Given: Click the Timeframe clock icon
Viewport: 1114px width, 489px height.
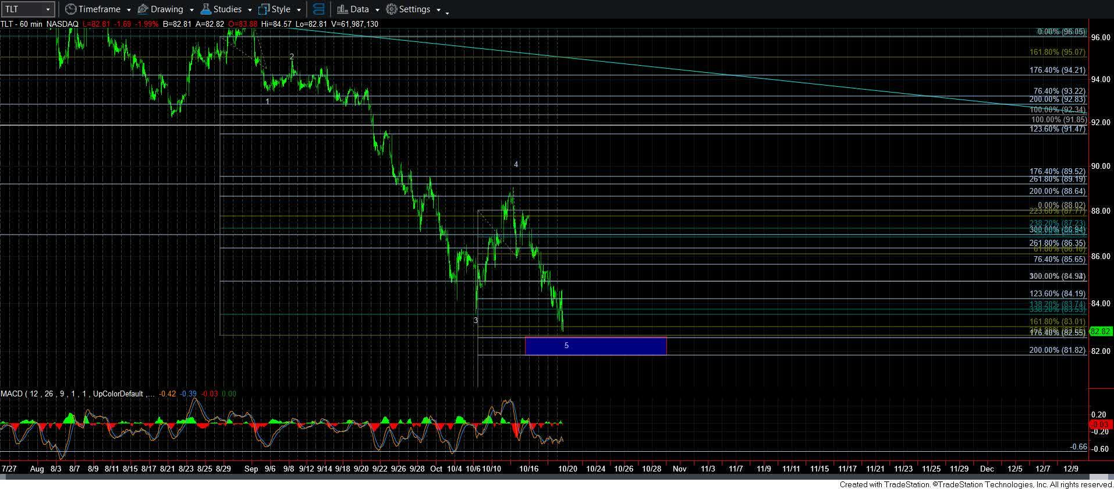Looking at the screenshot, I should coord(70,9).
